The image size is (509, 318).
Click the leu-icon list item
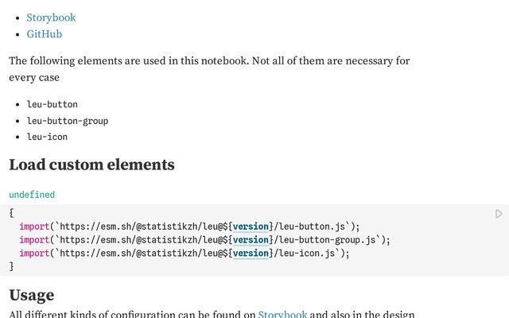[x=48, y=137]
